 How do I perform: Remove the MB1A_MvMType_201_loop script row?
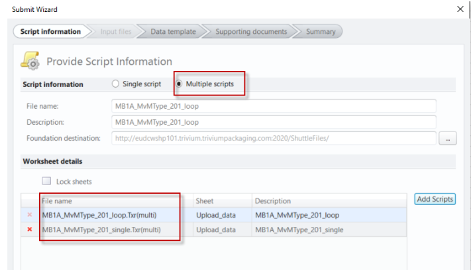coord(29,215)
